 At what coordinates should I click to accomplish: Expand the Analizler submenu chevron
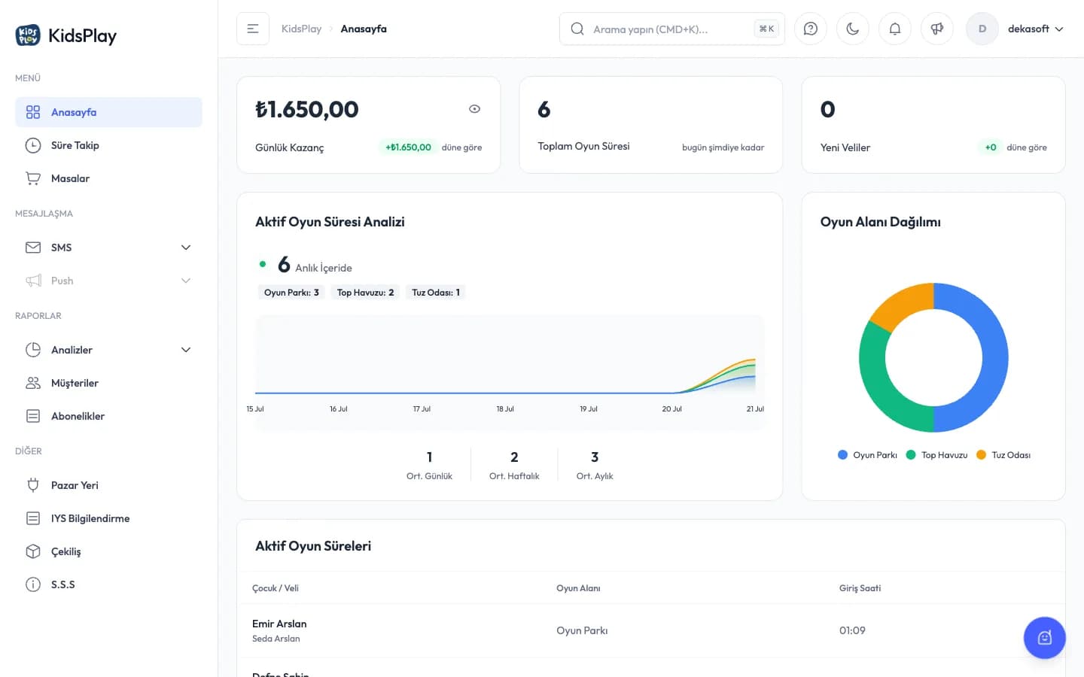tap(186, 350)
